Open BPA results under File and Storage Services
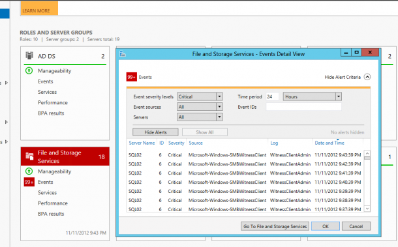This screenshot has width=398, height=247. [51, 214]
